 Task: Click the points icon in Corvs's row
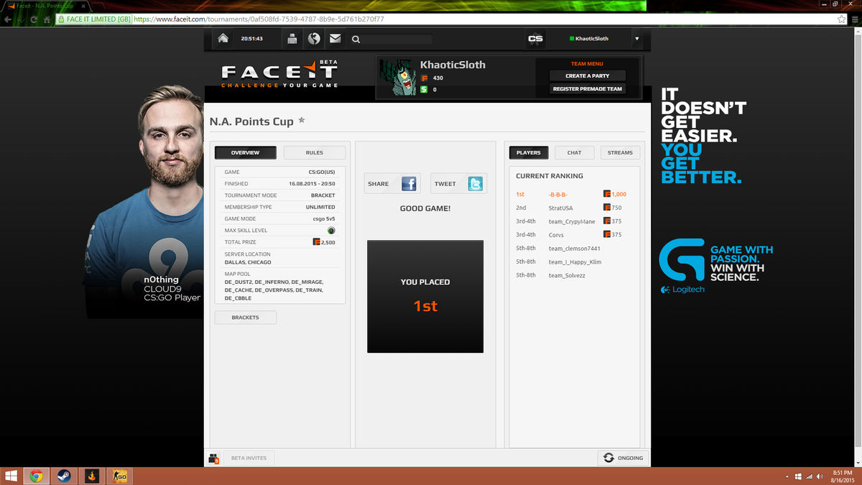point(607,234)
